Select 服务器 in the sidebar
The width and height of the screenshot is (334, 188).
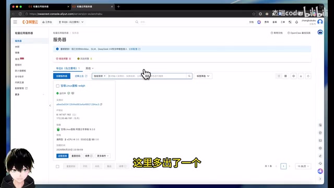click(30, 41)
